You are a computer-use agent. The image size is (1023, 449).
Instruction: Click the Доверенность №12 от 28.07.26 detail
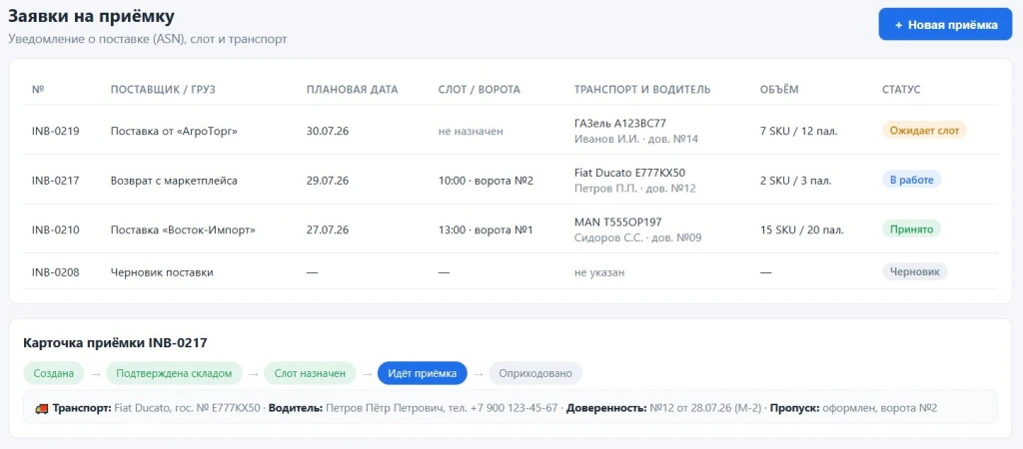pyautogui.click(x=663, y=409)
